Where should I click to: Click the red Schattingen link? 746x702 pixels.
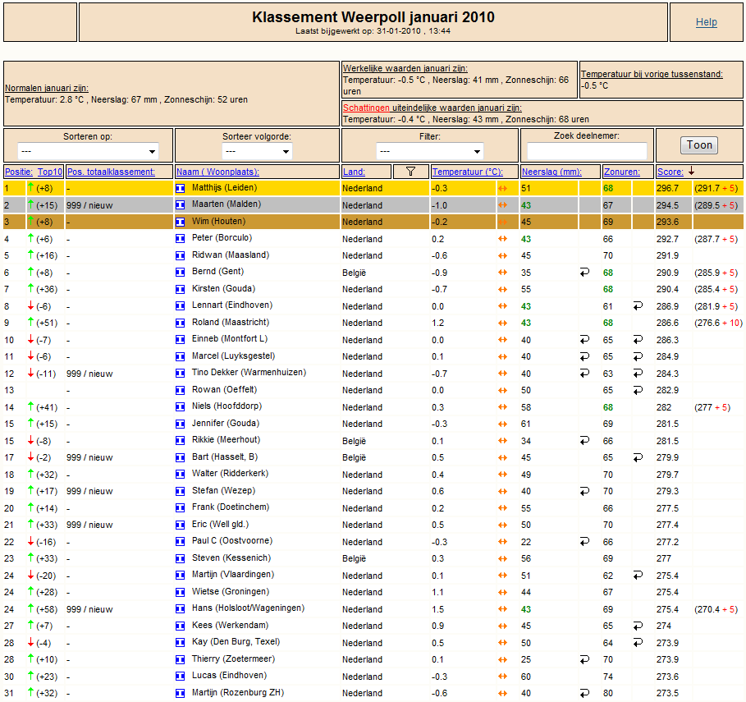(x=366, y=108)
